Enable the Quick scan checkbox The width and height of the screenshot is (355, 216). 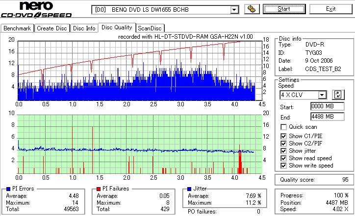click(283, 127)
